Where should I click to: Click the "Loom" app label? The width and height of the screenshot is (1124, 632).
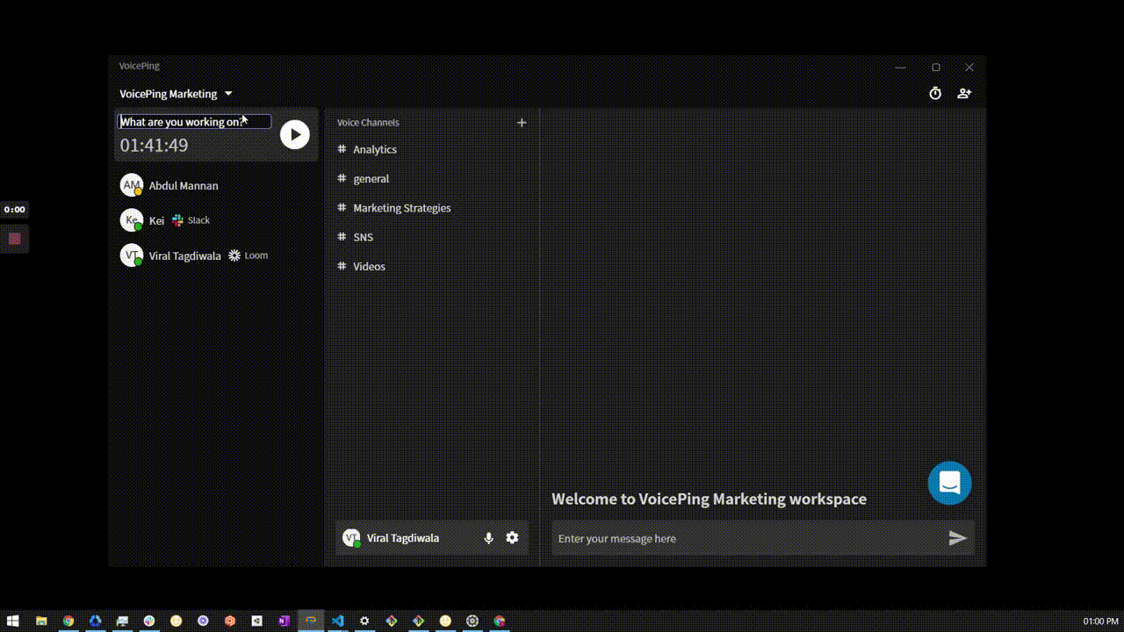[x=256, y=255]
